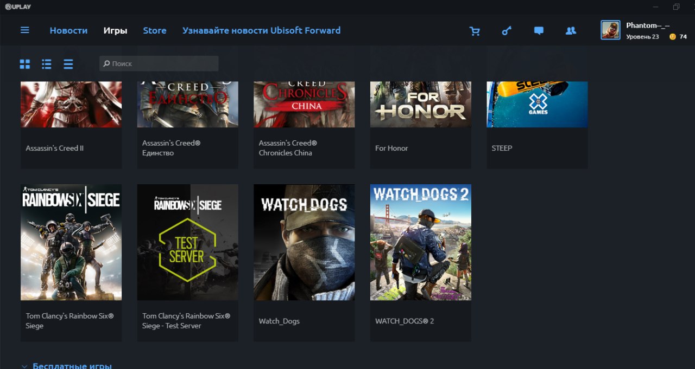Click the Assassin's Creed Единство title
Viewport: 695px width, 369px height.
[172, 148]
